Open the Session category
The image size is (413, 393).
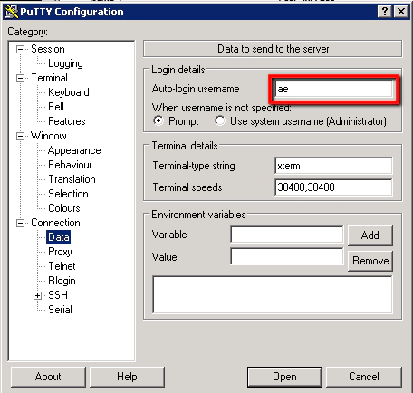click(x=48, y=49)
